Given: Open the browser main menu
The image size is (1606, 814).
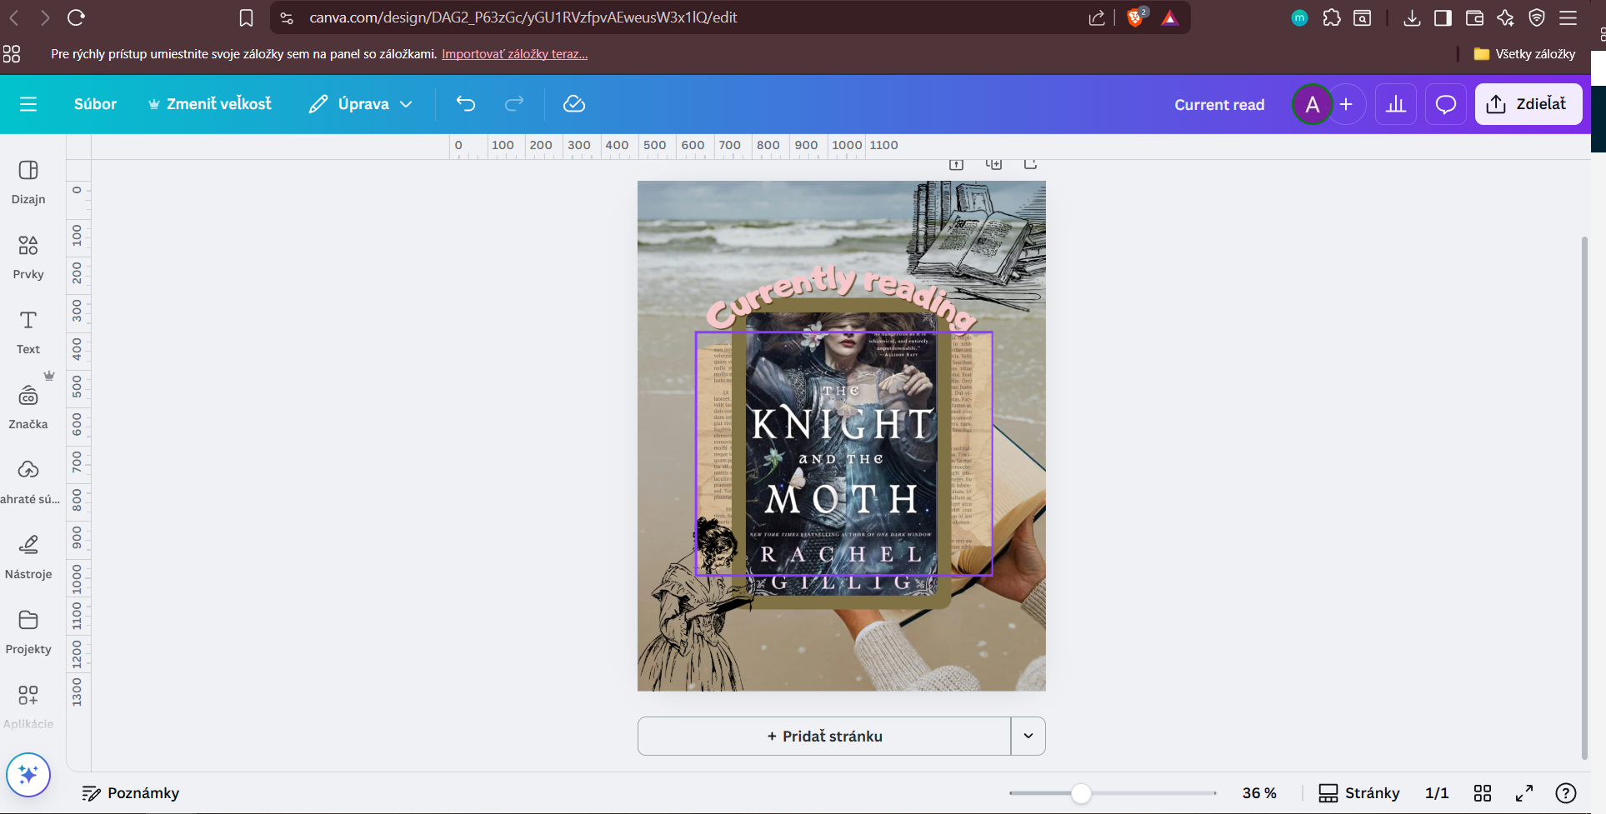Looking at the screenshot, I should pyautogui.click(x=1568, y=17).
